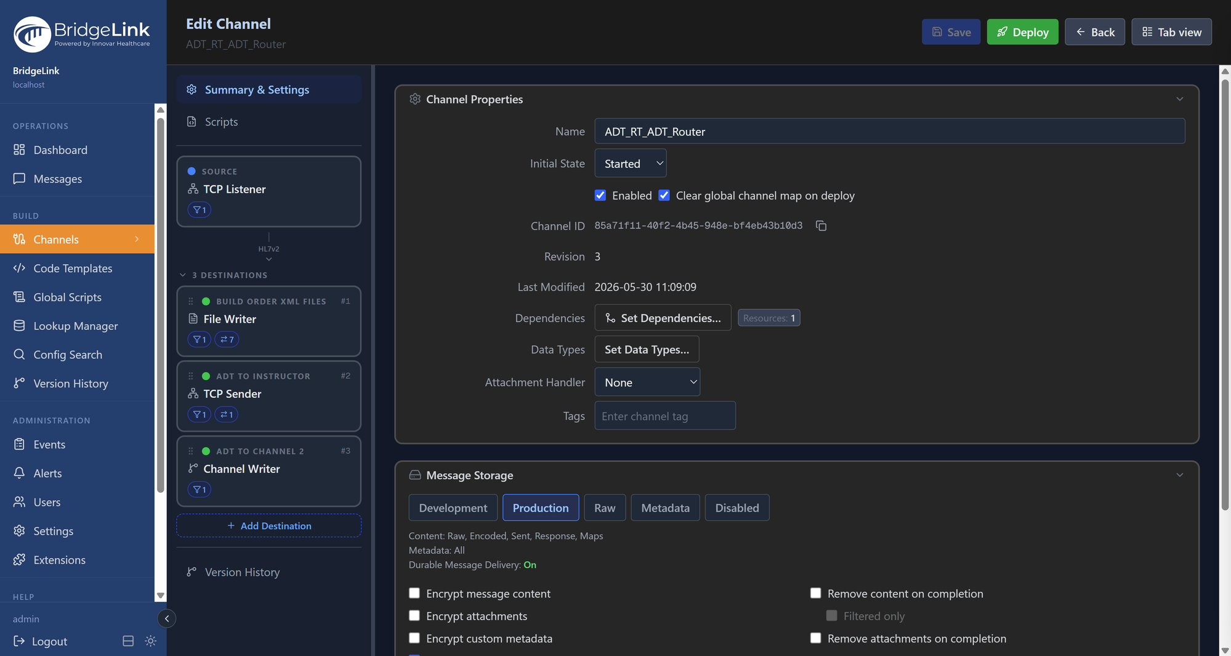Image resolution: width=1231 pixels, height=656 pixels.
Task: Select the Raw storage mode
Action: click(605, 508)
